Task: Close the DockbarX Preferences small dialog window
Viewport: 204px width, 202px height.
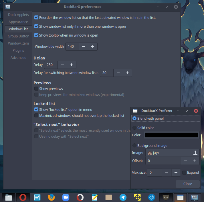Action: pyautogui.click(x=196, y=111)
